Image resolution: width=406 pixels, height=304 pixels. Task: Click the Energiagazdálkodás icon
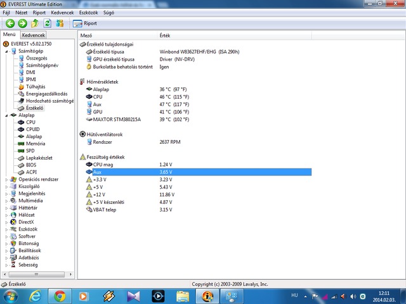click(x=21, y=94)
